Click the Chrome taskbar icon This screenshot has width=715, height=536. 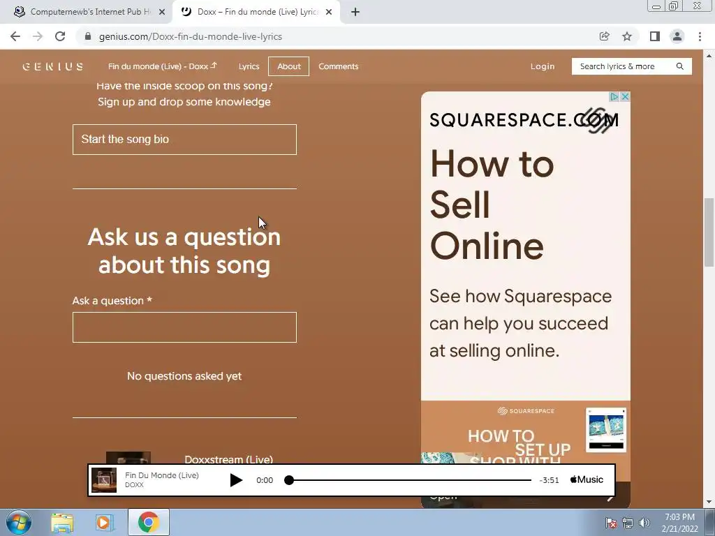point(149,522)
